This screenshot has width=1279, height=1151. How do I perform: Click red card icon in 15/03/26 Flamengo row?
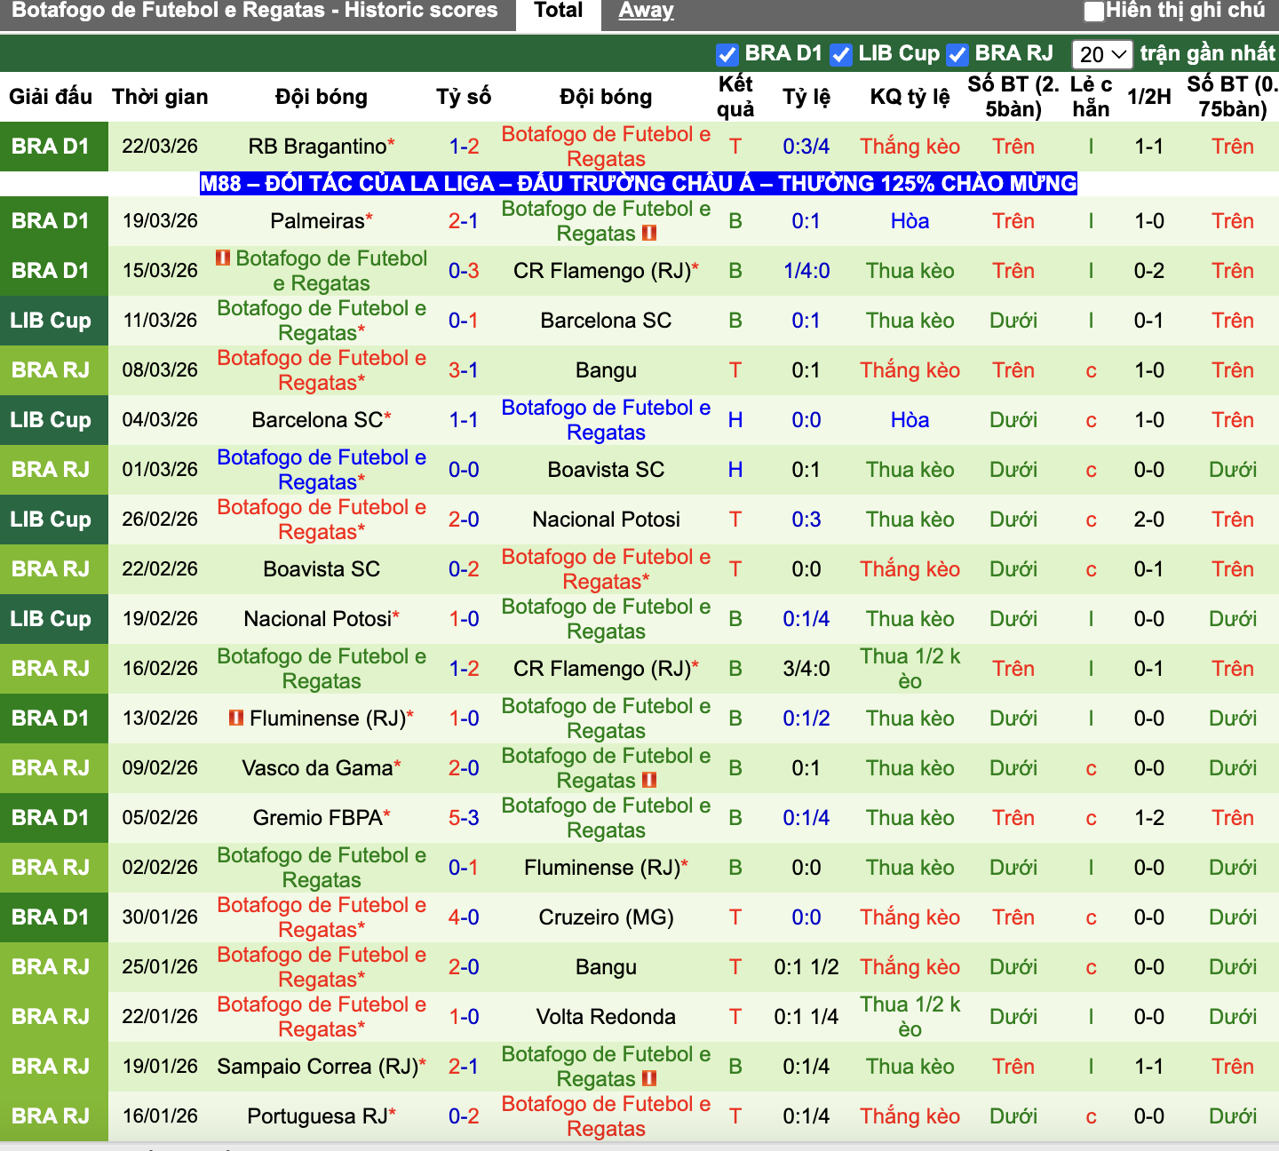pos(223,258)
